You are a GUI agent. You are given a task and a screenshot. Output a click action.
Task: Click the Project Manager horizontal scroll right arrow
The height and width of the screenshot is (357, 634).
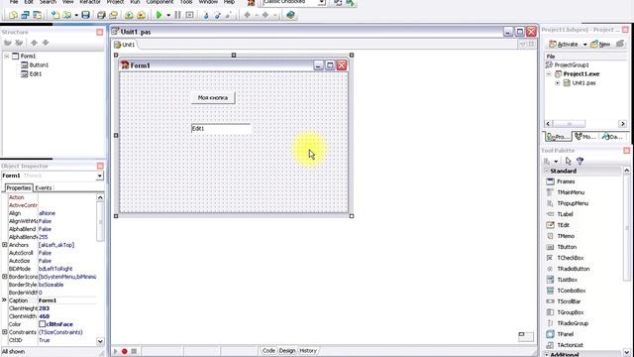622,124
